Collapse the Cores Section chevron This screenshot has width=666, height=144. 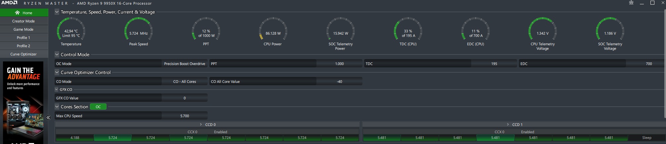point(57,107)
